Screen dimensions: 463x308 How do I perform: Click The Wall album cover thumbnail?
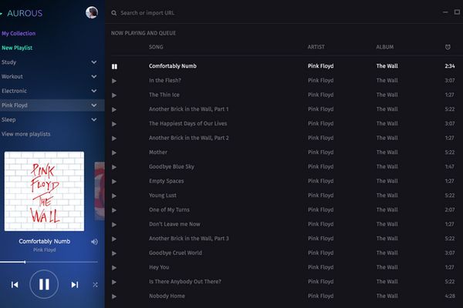coord(44,191)
